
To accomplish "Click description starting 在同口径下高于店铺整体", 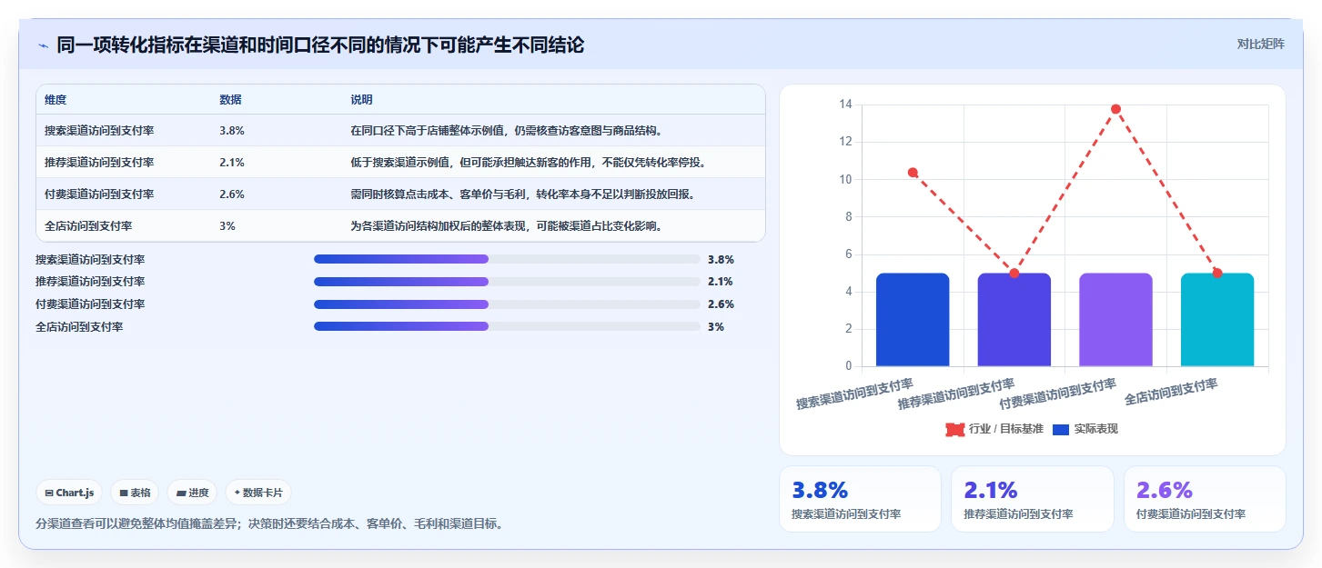I will (x=507, y=131).
